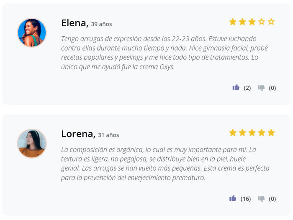Click fourth empty star in Elena's rating
The height and width of the screenshot is (220, 293).
tap(262, 22)
